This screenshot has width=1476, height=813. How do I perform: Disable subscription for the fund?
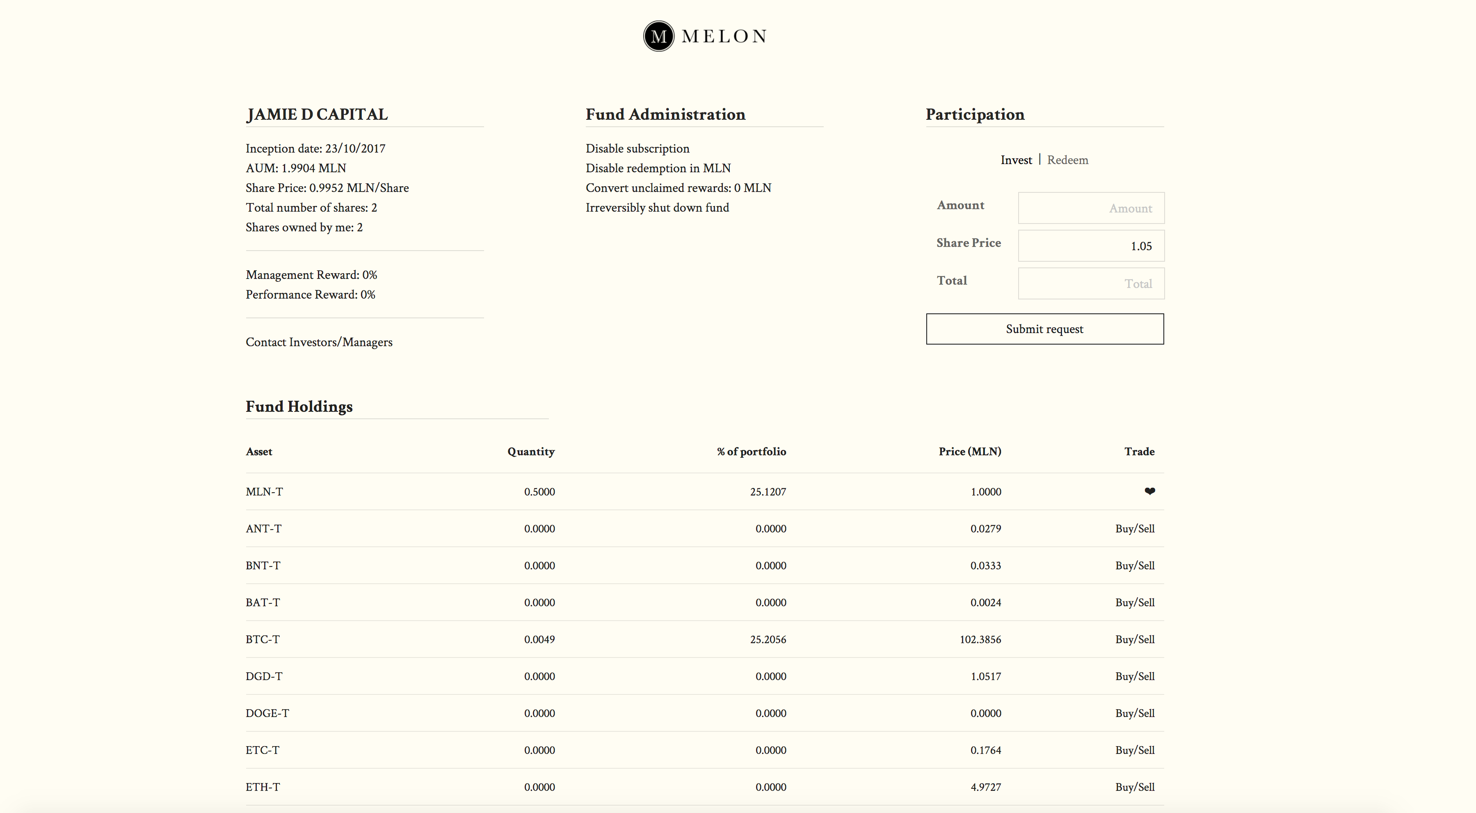638,148
